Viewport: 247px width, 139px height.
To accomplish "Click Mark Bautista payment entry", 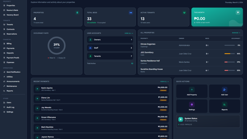I will pos(101,128).
